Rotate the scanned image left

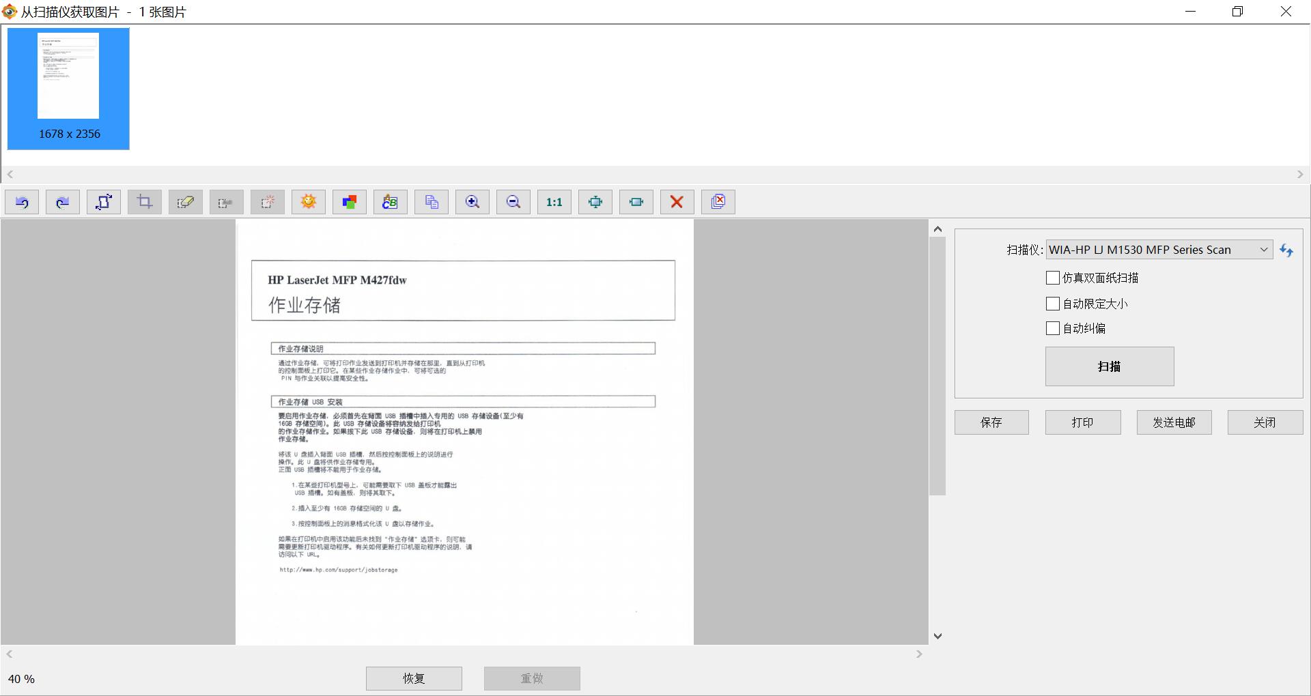22,202
